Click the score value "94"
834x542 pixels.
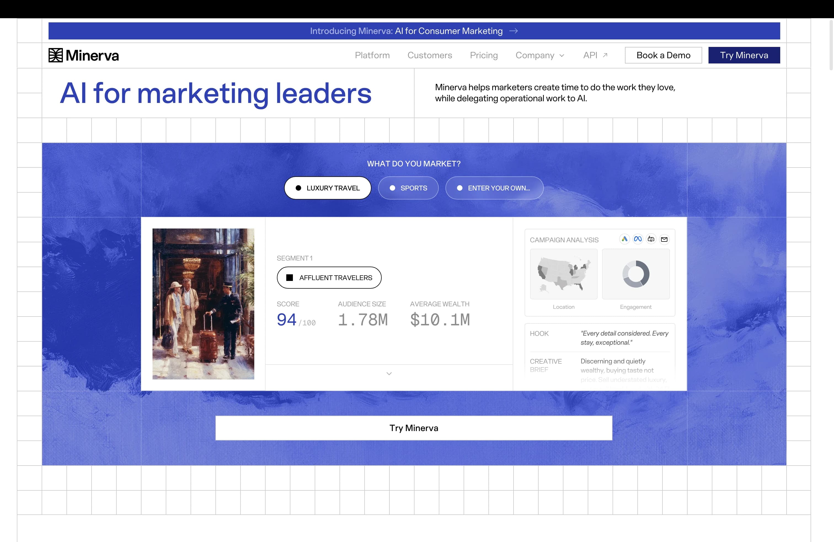287,320
